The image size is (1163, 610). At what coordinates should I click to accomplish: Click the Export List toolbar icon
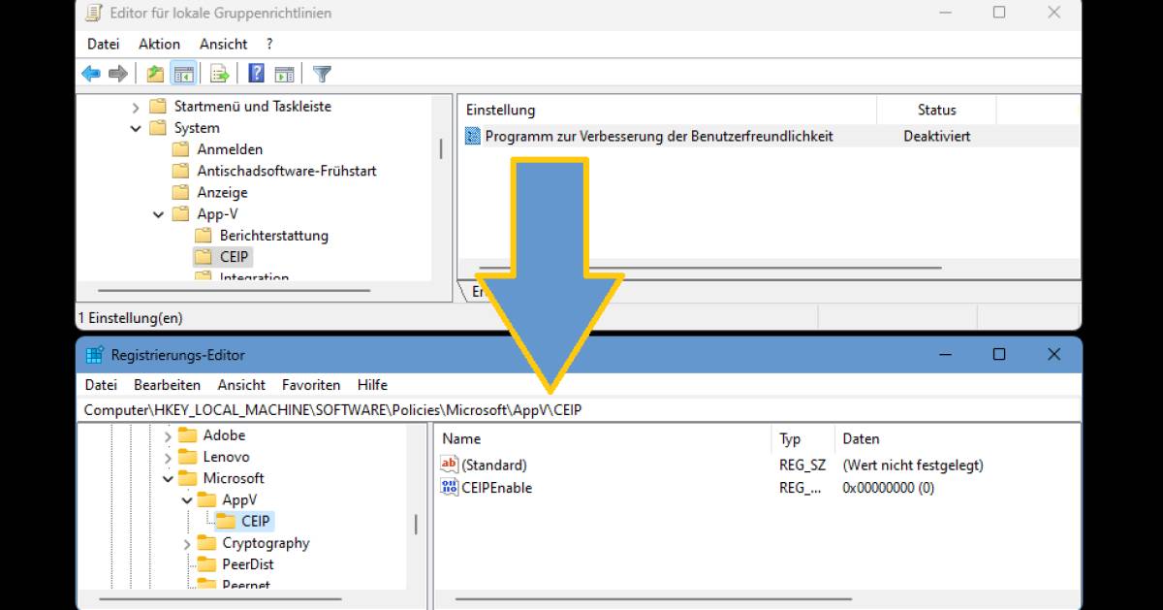[x=220, y=74]
